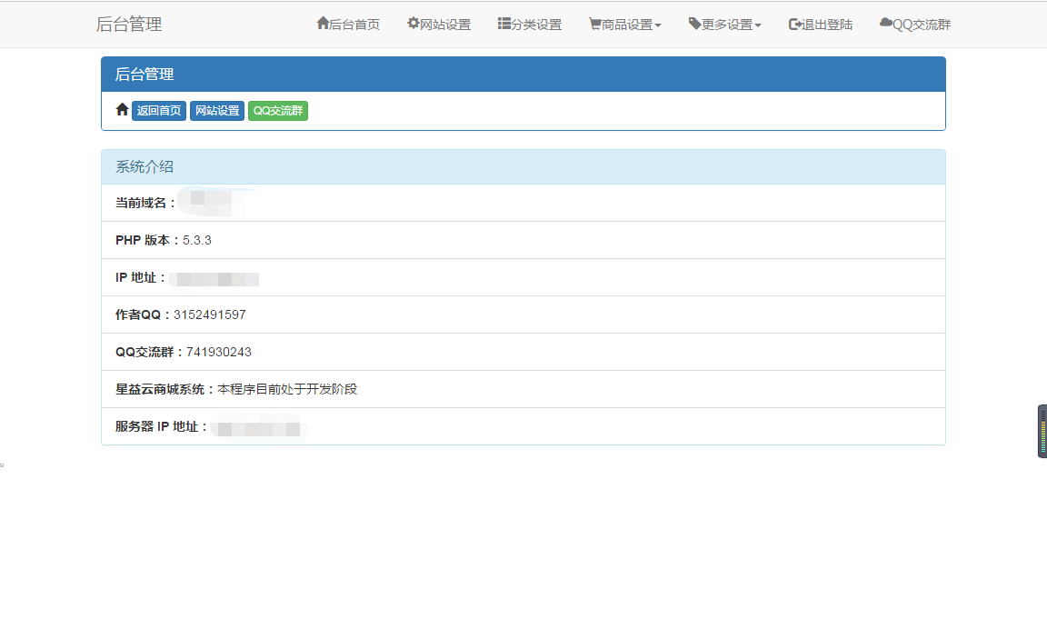The image size is (1047, 639).
Task: Select 退出登陆 to log out
Action: point(821,24)
